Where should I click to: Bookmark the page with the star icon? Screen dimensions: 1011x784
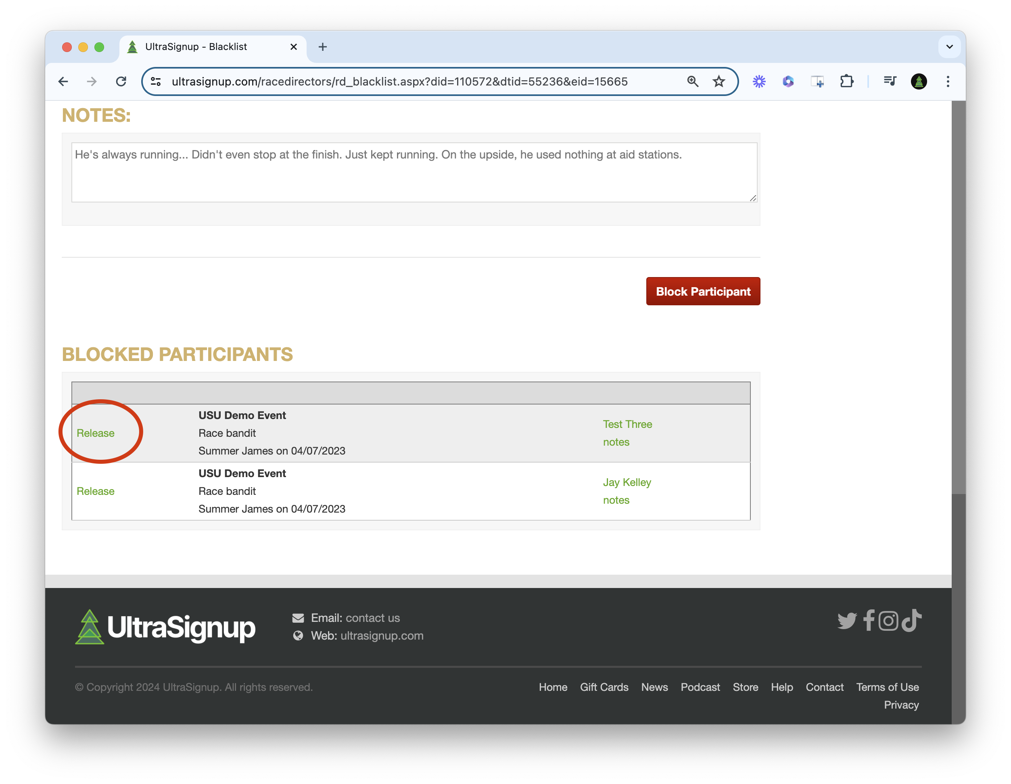[719, 81]
